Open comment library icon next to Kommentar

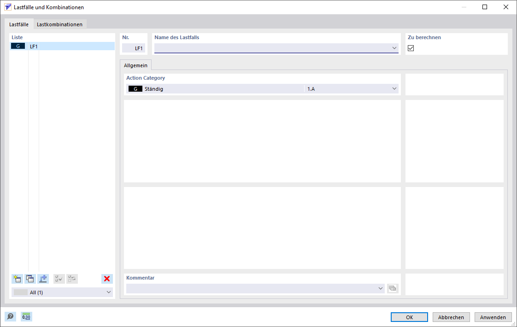click(x=393, y=288)
